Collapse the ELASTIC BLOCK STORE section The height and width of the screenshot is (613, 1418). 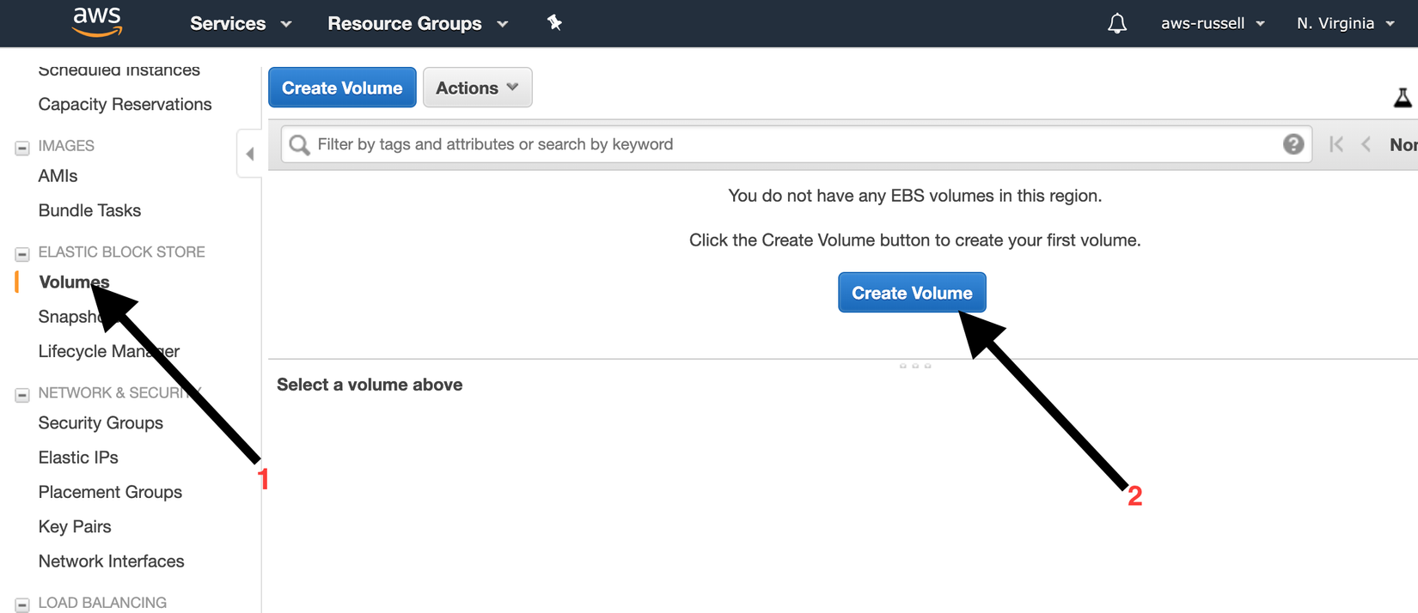click(22, 254)
